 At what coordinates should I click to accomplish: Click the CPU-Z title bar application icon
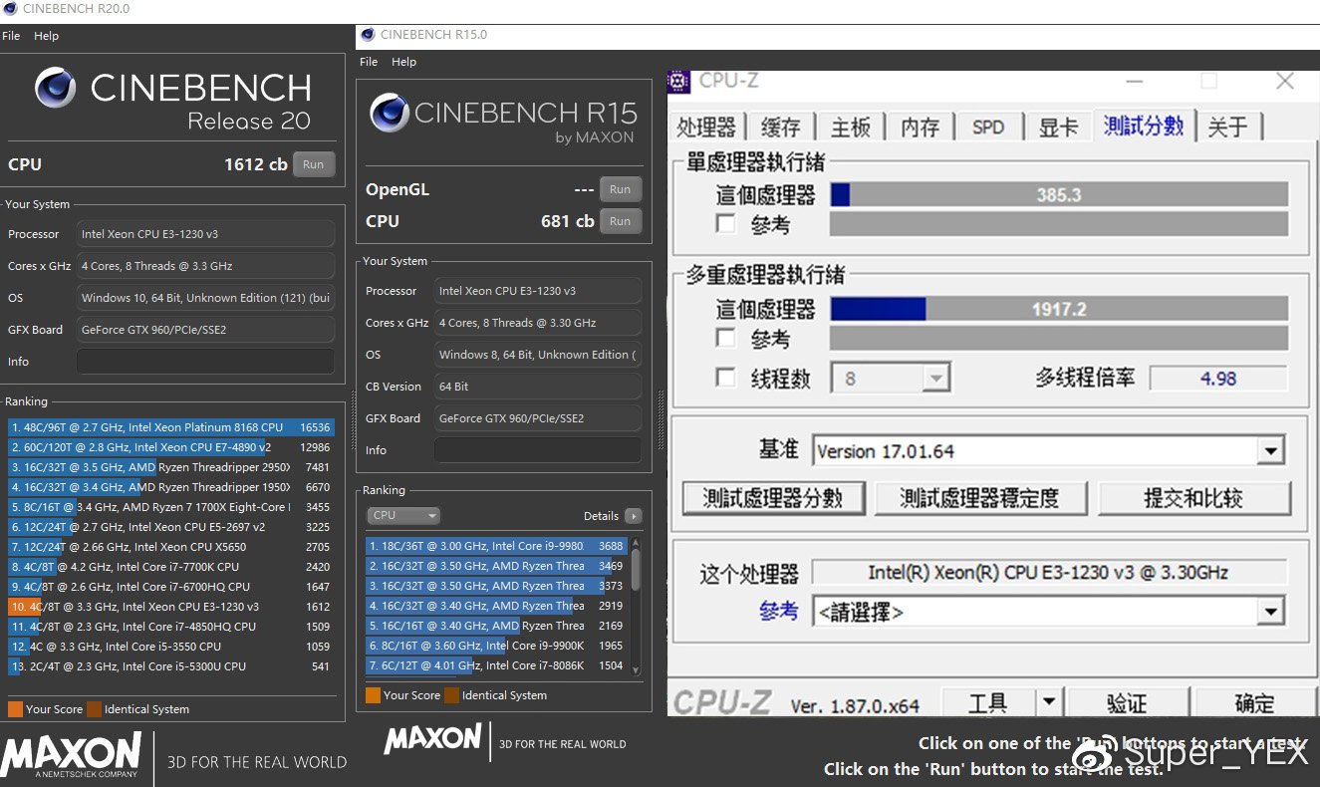point(679,81)
